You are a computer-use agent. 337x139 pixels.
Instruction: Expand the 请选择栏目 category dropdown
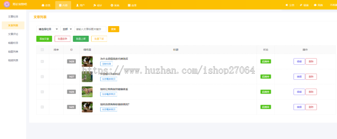pos(48,29)
